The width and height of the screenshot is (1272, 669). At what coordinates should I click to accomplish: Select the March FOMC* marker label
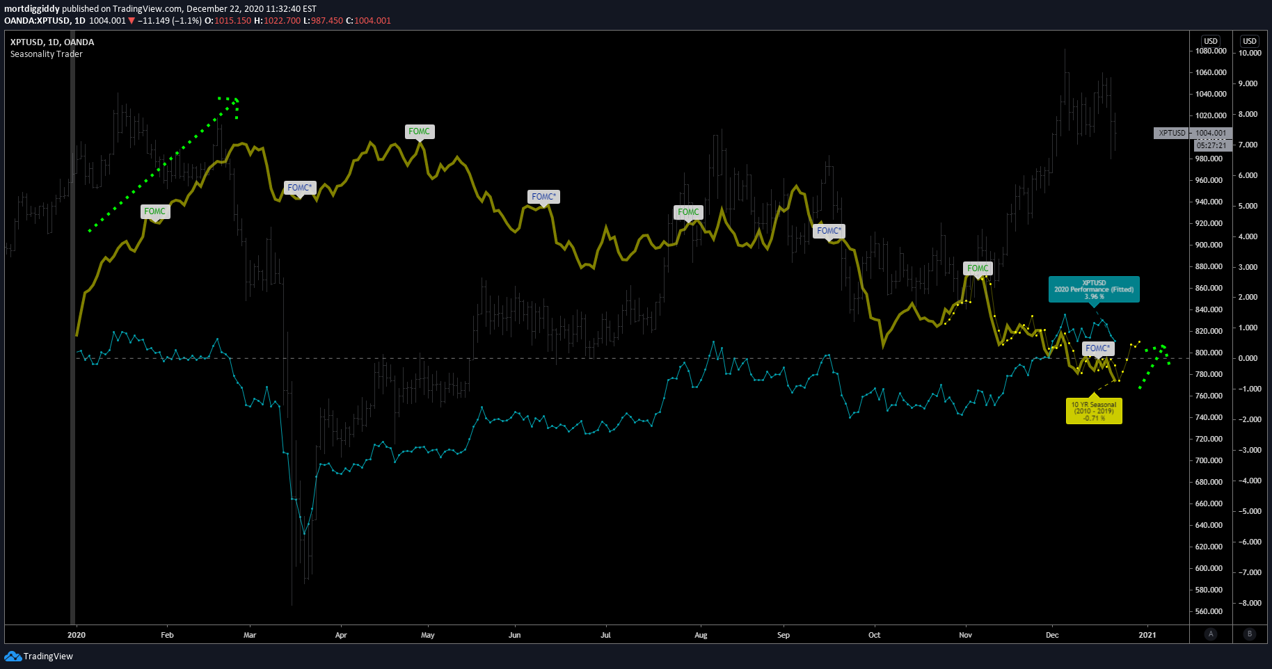301,188
